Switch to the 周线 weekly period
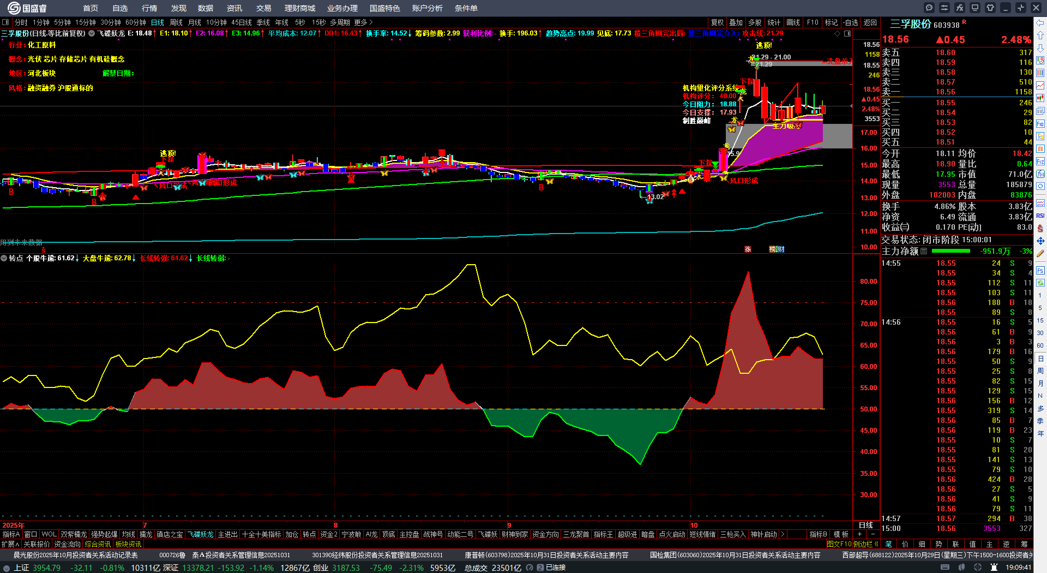 coord(176,22)
